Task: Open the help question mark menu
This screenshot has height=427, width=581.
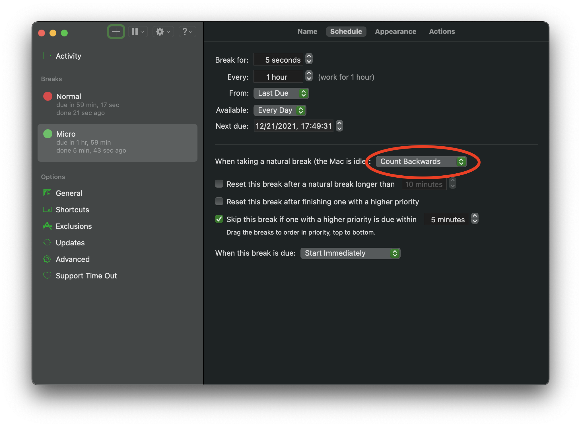Action: (x=187, y=32)
